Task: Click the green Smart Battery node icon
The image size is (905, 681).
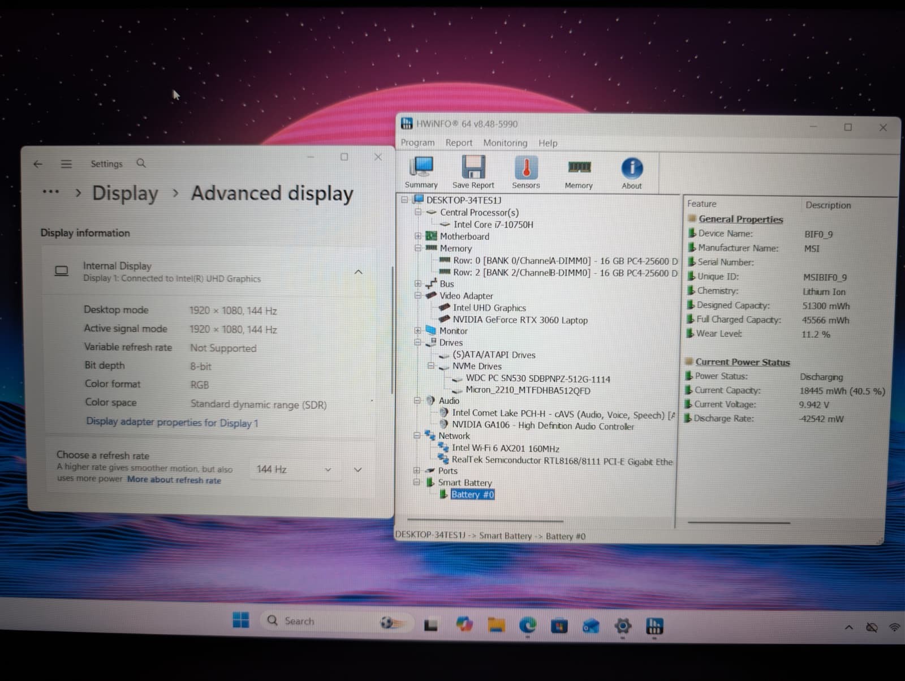Action: tap(430, 482)
